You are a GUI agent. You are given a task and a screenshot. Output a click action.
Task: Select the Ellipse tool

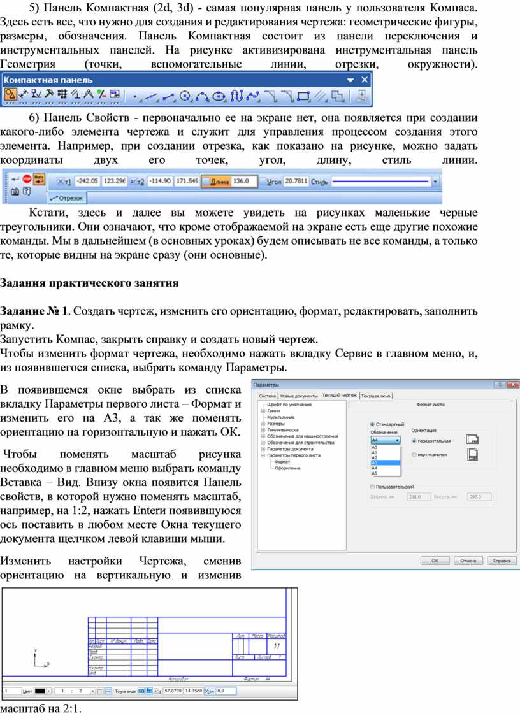(x=219, y=96)
